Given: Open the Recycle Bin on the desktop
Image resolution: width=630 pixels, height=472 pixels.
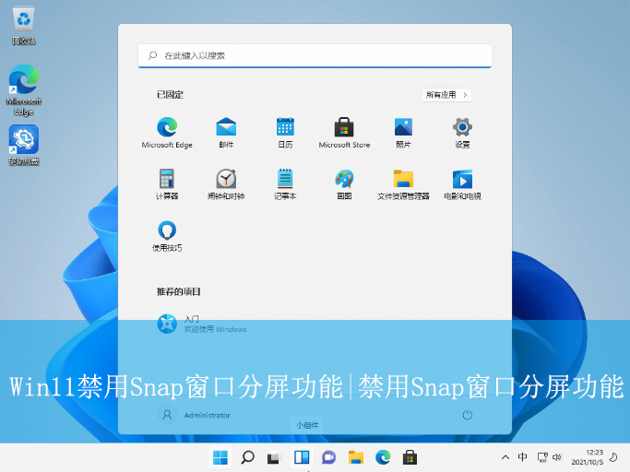Looking at the screenshot, I should [x=24, y=24].
